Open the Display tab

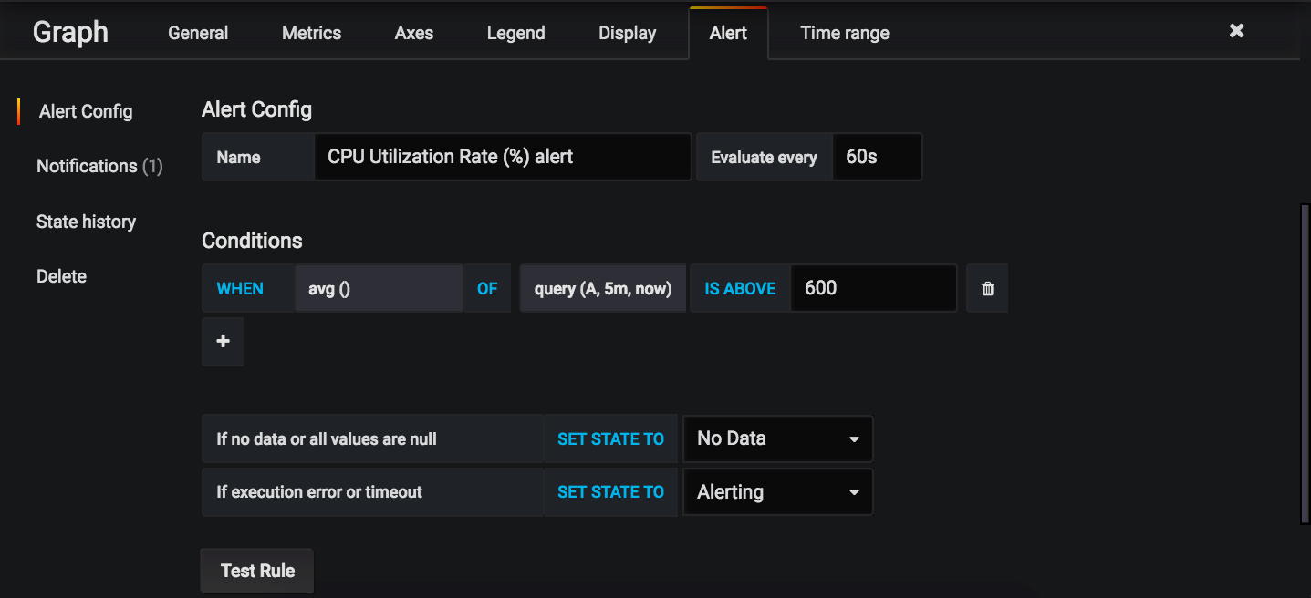(x=627, y=33)
